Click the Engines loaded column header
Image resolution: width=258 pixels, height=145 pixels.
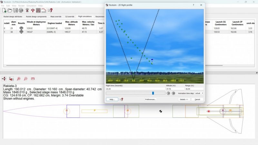(x=55, y=23)
